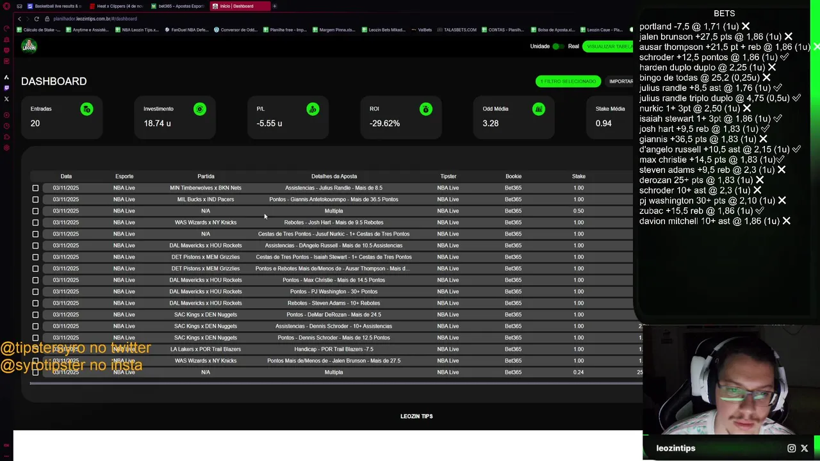Click the 1 Filtro Selecionado button

coord(568,81)
